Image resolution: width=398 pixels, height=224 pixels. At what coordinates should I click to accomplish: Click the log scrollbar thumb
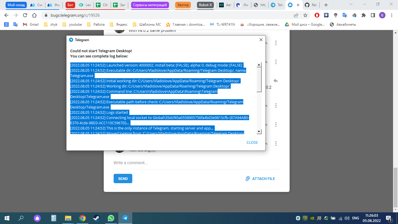coord(259,80)
